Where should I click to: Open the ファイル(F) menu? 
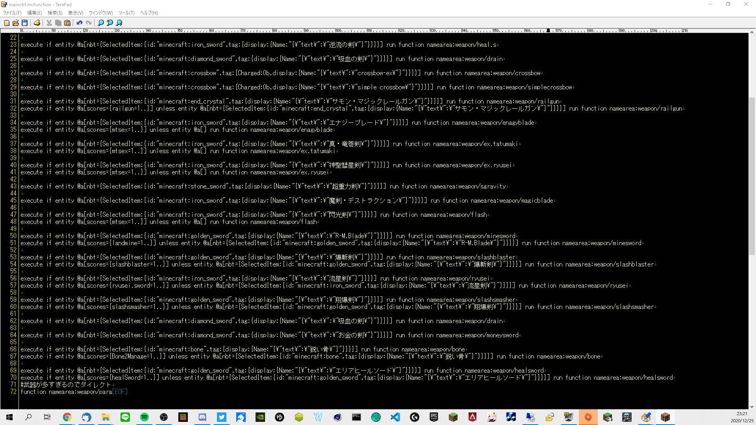[12, 13]
